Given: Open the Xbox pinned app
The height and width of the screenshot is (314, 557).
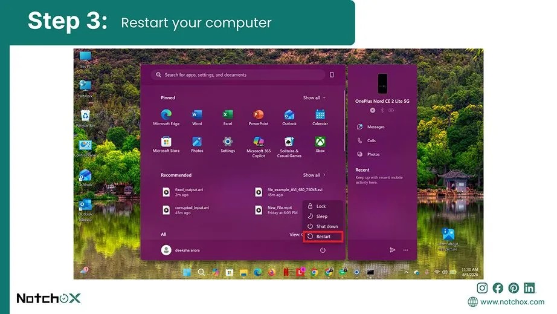Looking at the screenshot, I should (320, 145).
